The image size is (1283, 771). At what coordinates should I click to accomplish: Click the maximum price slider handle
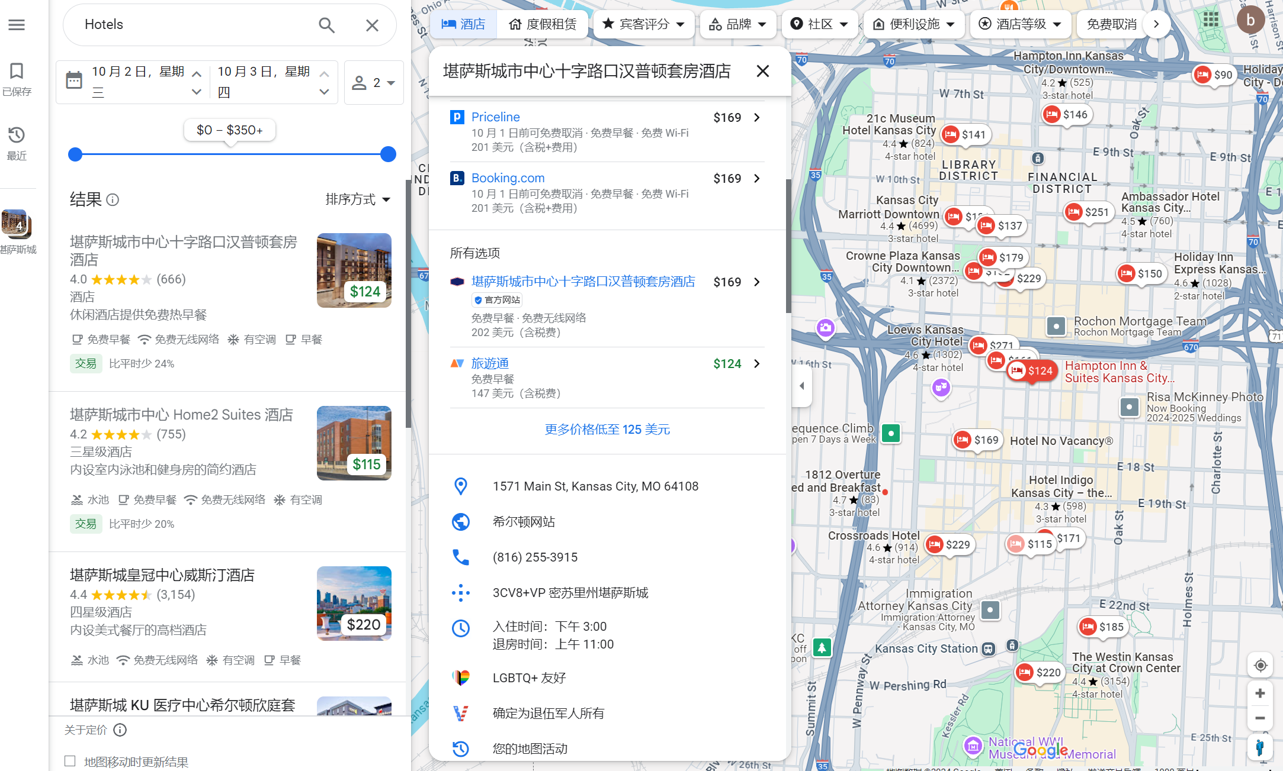coord(388,154)
